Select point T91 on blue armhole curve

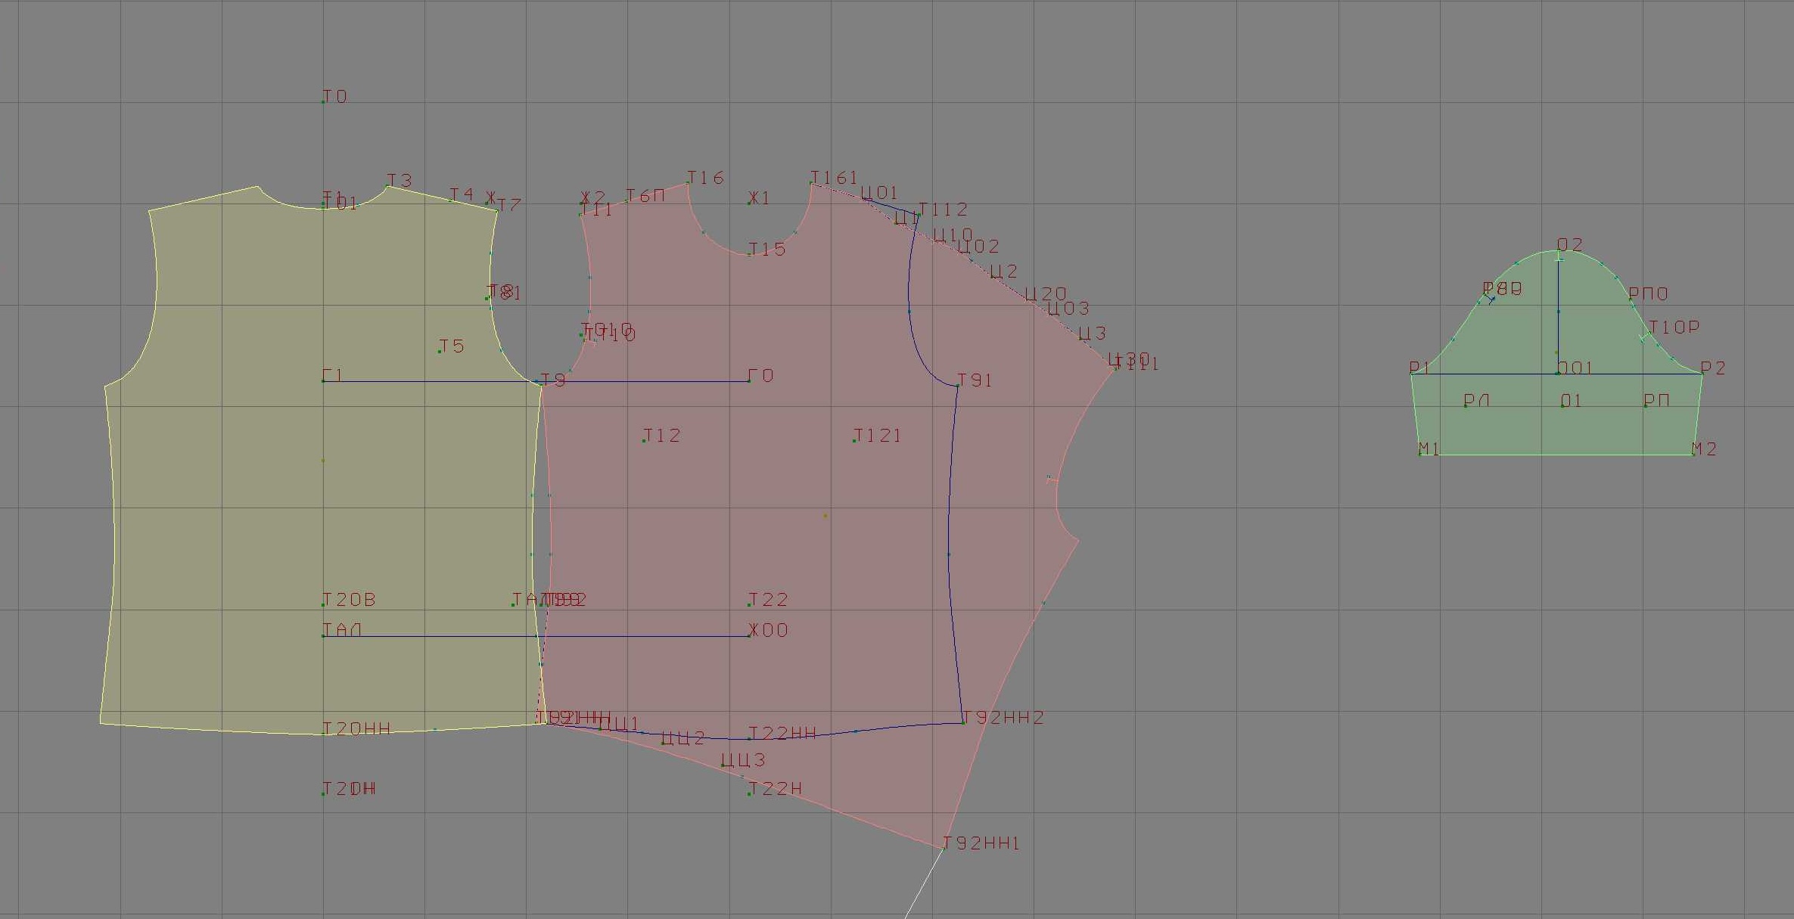point(958,386)
